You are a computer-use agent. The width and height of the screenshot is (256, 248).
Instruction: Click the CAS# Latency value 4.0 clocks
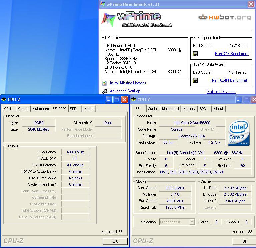pos(75,165)
